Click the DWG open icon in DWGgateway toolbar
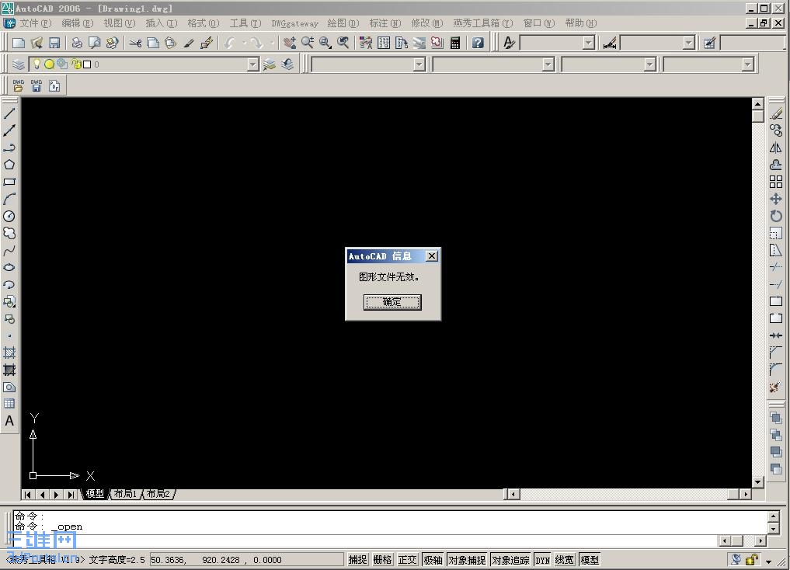Viewport: 790px width, 570px height. coord(18,85)
